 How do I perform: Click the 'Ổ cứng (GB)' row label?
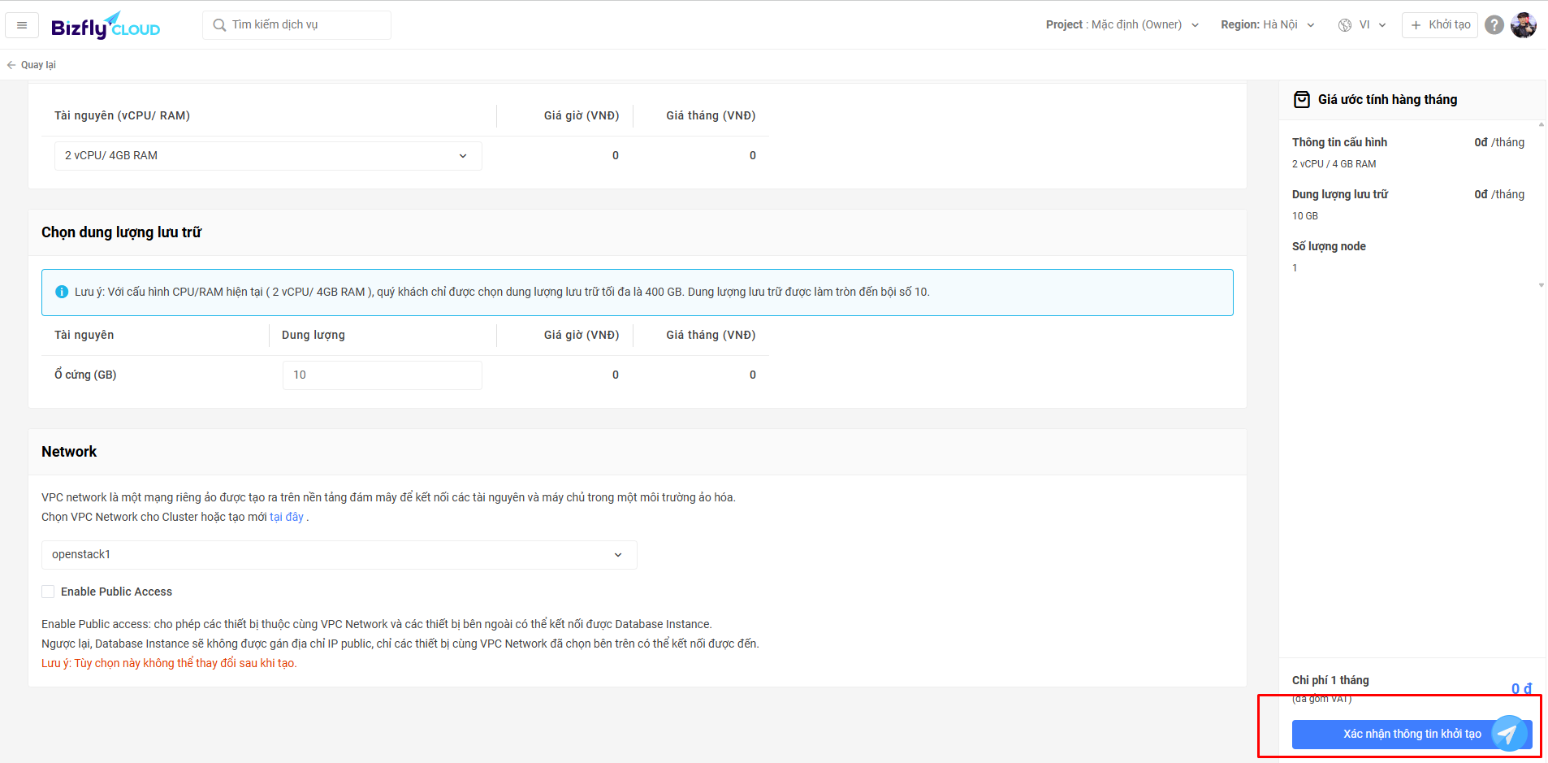click(x=85, y=375)
